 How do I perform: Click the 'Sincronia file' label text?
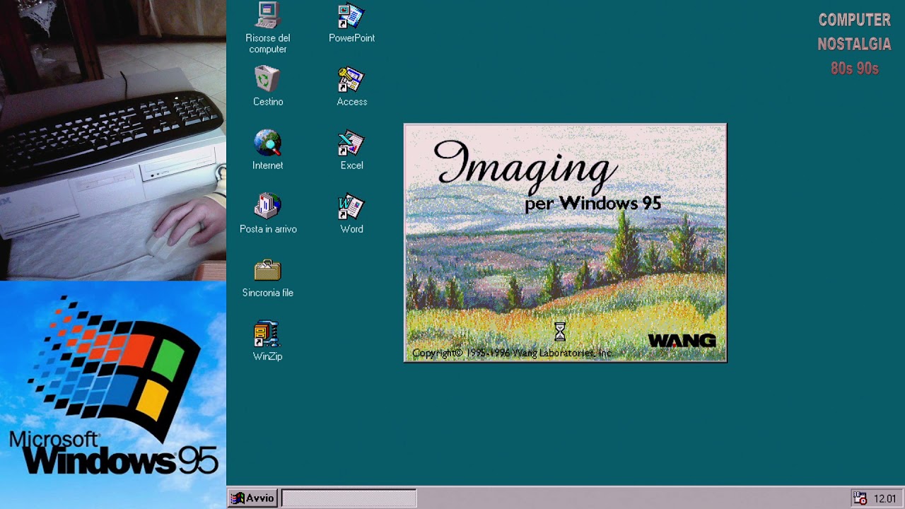[x=268, y=293]
